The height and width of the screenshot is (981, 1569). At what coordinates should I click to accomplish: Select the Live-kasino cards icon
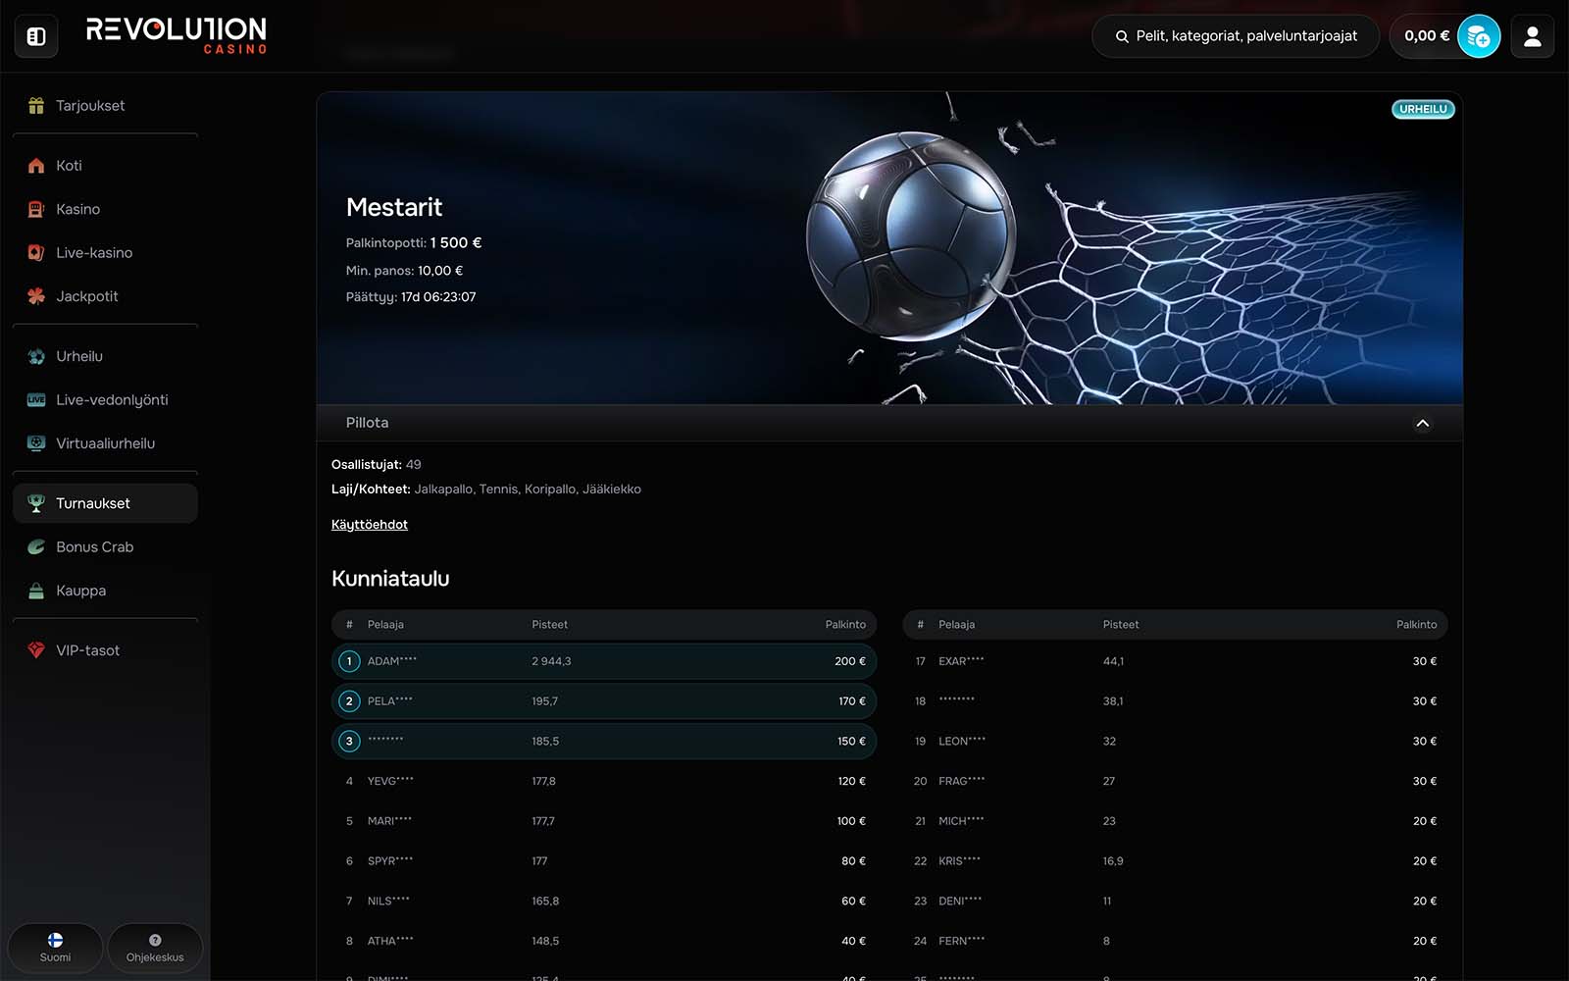point(36,253)
